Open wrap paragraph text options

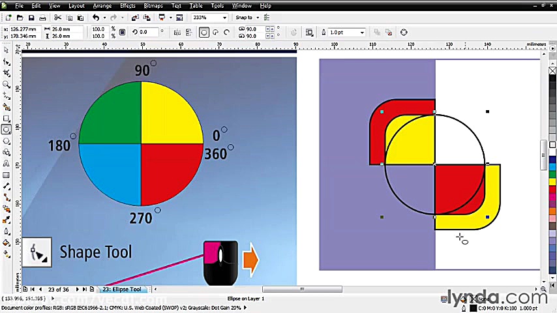tap(309, 33)
